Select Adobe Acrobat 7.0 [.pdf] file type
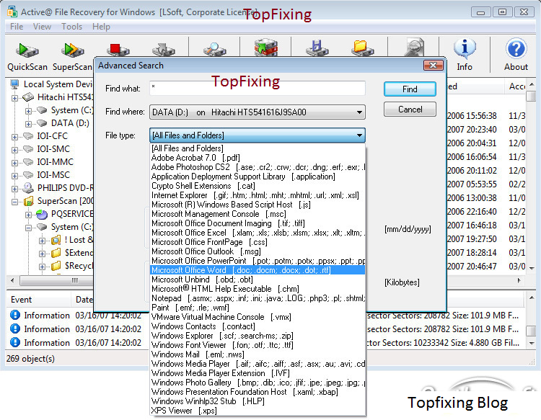 click(x=258, y=158)
